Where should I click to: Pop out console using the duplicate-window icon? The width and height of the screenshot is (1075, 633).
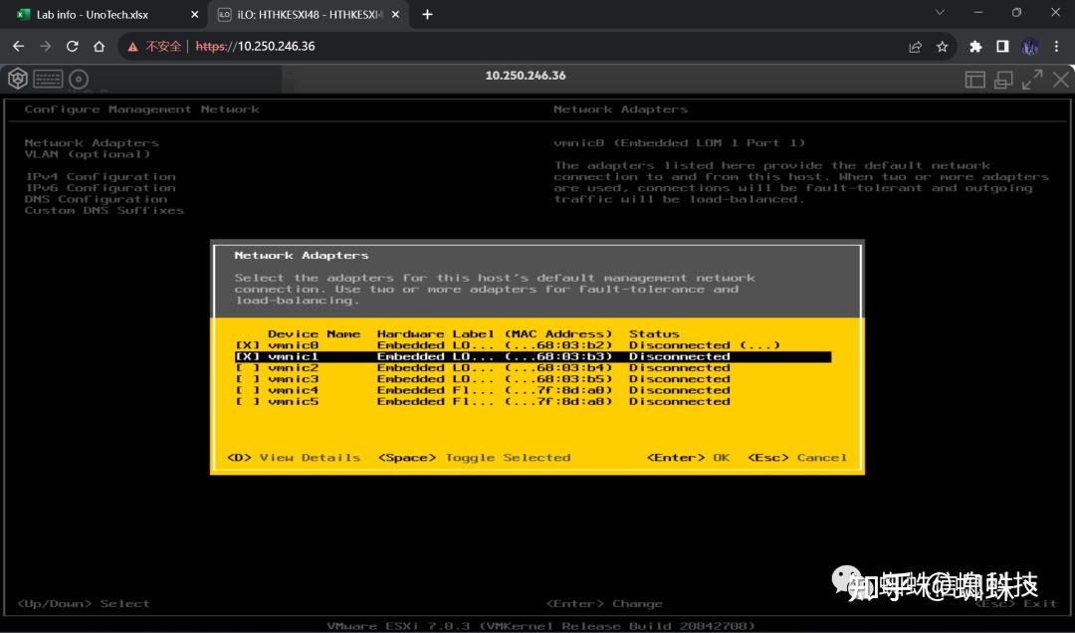(1003, 79)
